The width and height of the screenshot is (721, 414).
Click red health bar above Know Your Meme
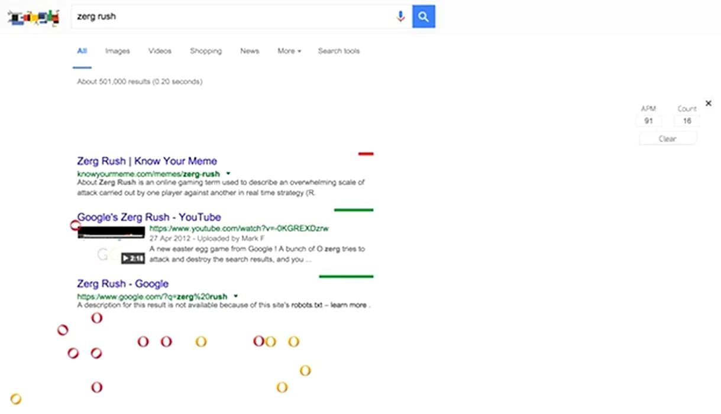click(x=366, y=154)
